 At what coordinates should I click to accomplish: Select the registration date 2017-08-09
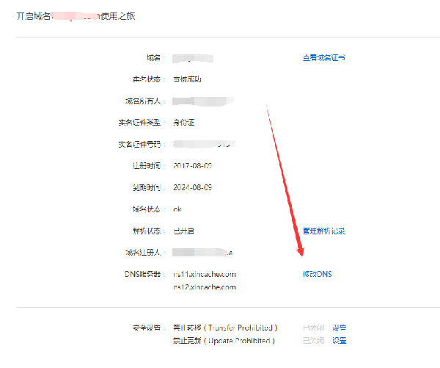(192, 166)
